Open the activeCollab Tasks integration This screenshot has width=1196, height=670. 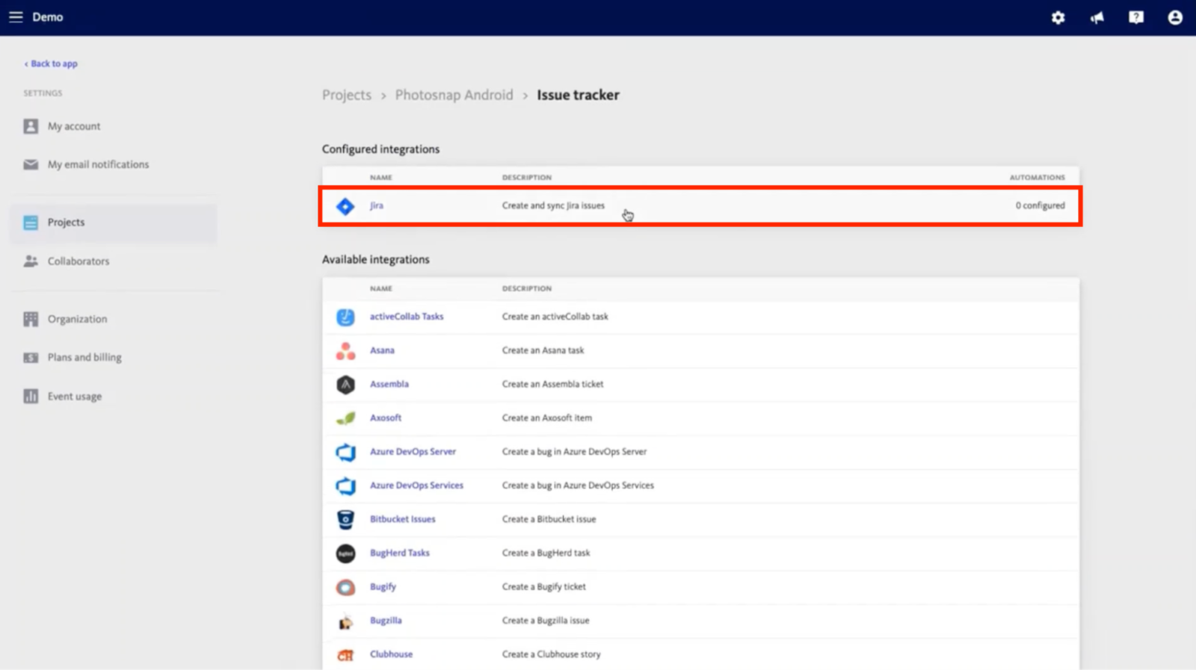tap(407, 317)
